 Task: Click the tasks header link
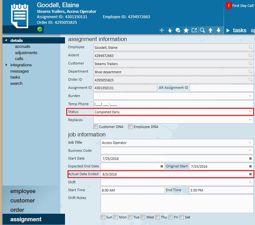click(240, 30)
